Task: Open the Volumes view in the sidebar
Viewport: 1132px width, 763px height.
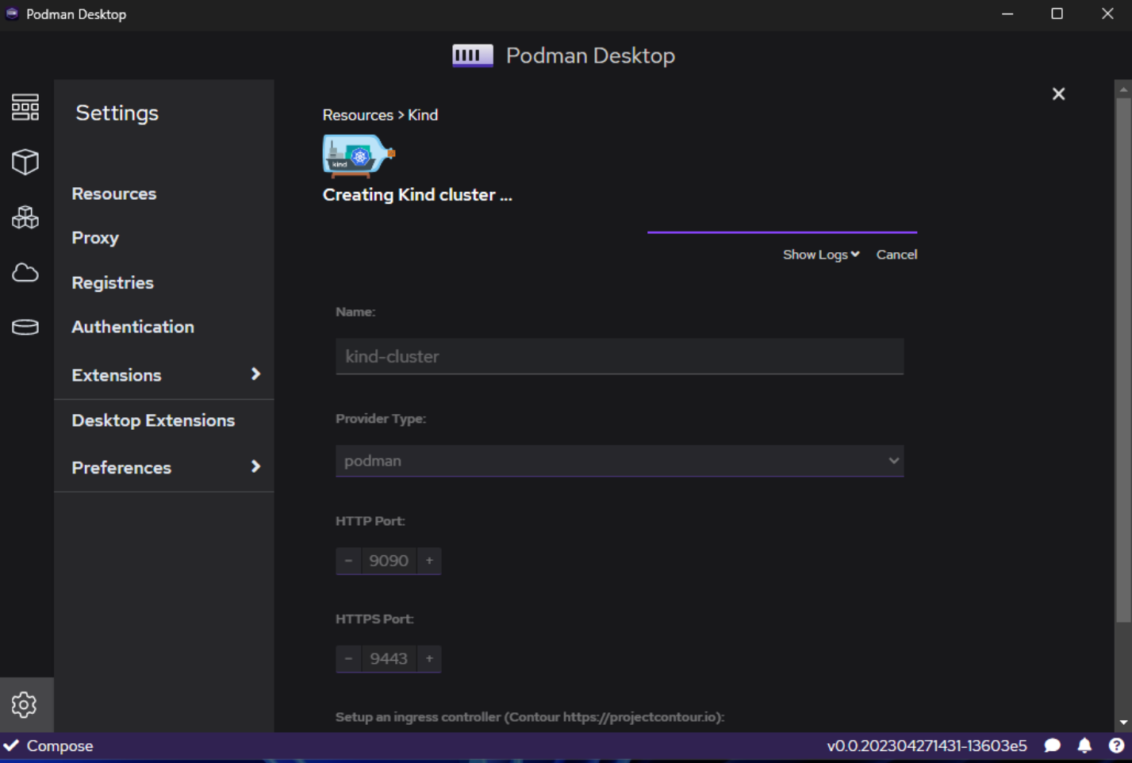Action: point(25,327)
